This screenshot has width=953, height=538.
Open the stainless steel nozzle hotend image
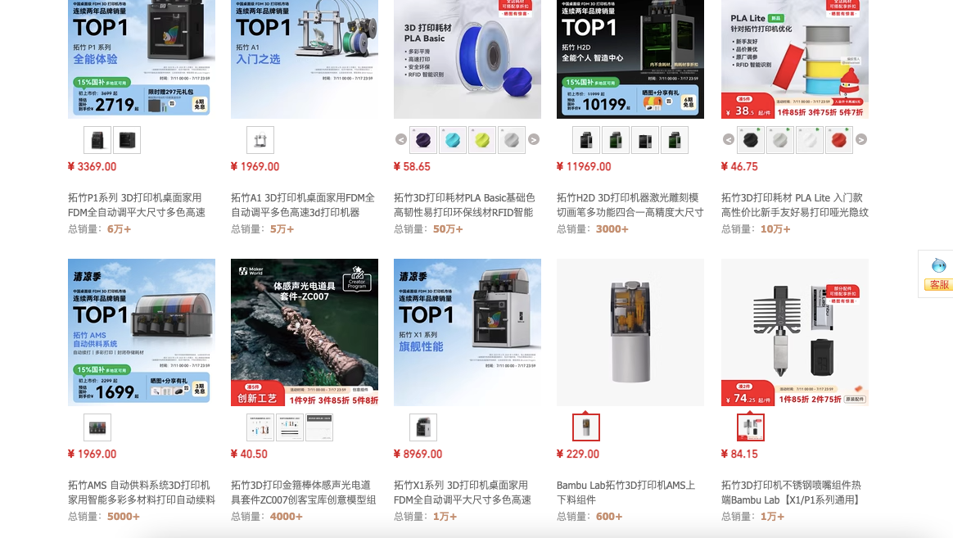pyautogui.click(x=795, y=332)
